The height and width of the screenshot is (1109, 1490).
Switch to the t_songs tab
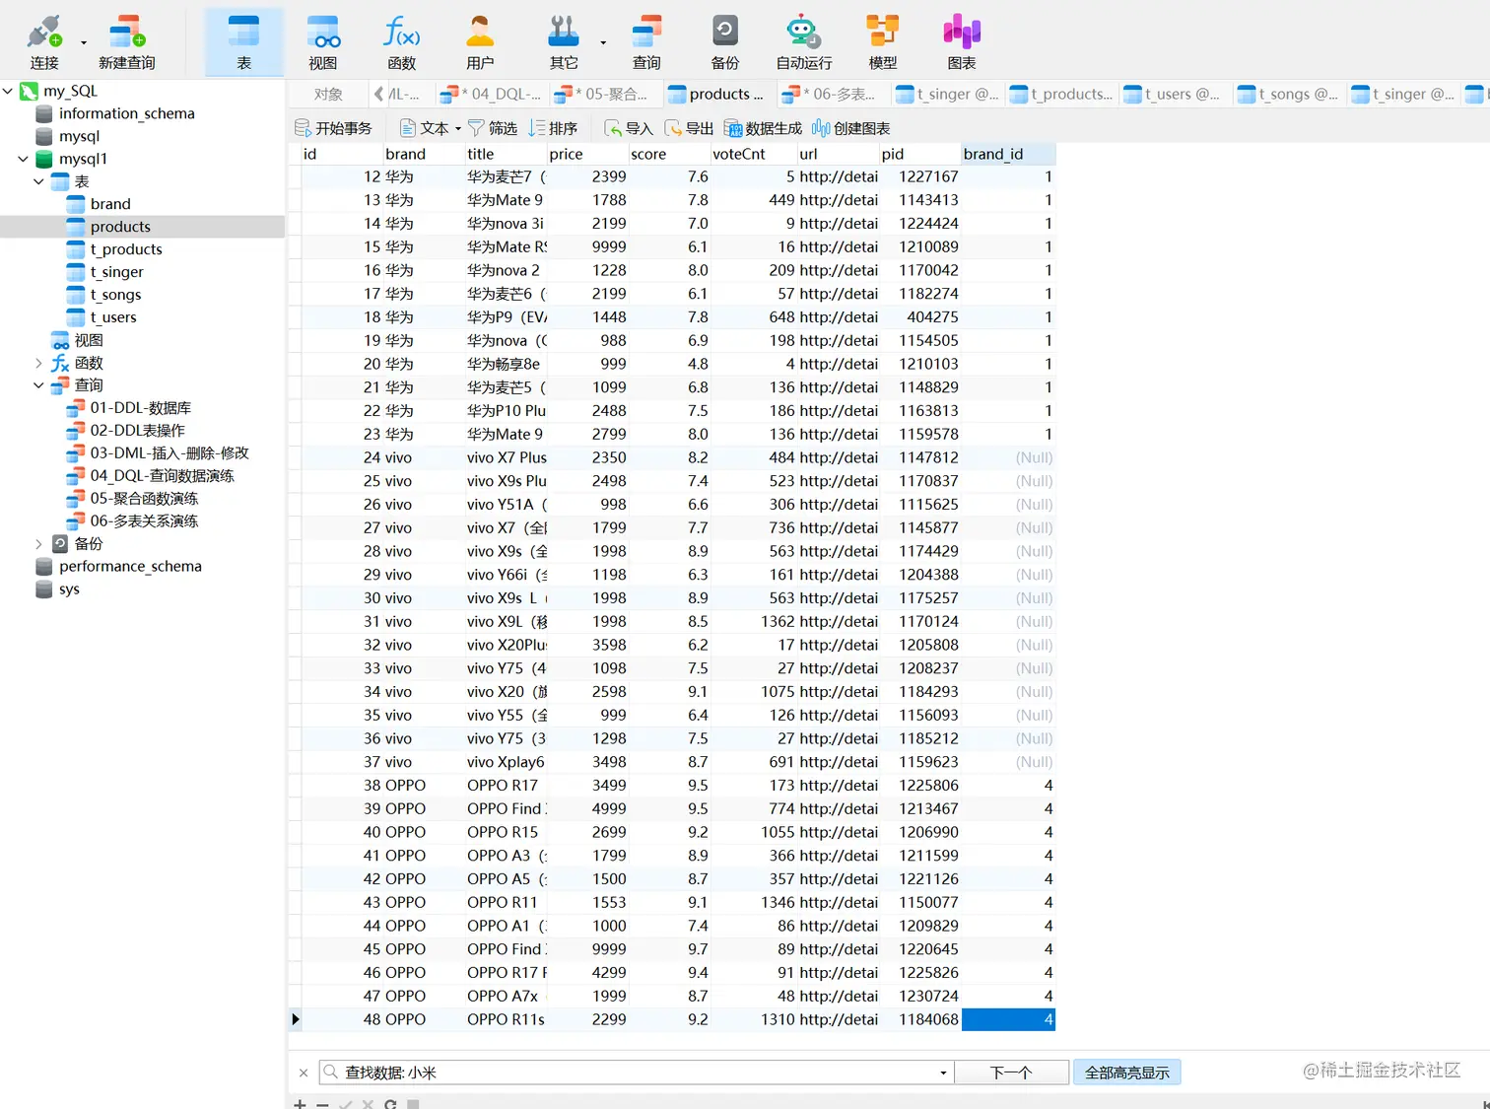[1288, 95]
